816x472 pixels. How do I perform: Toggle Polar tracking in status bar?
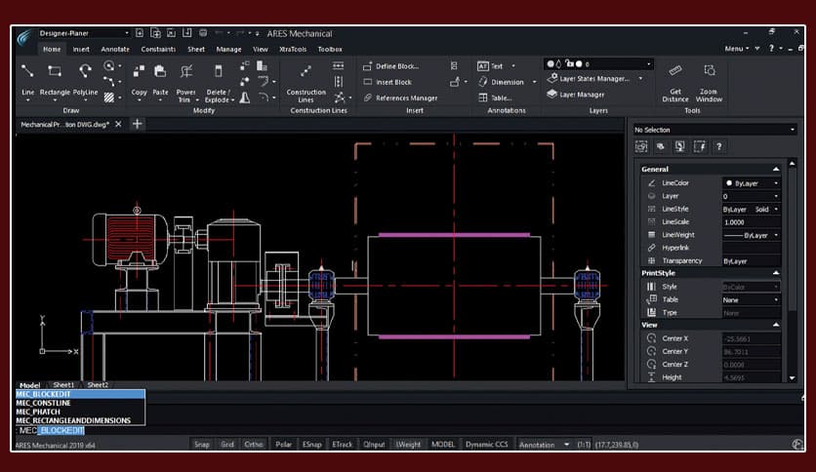pyautogui.click(x=284, y=445)
